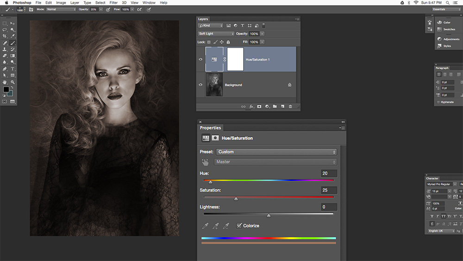Select the Rectangle shape tool
This screenshot has height=261, width=463.
click(13, 76)
